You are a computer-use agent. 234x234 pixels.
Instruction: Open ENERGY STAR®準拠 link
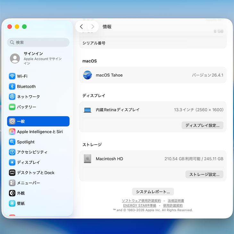(139, 205)
